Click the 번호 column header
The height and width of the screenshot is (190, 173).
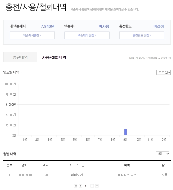click(9, 165)
